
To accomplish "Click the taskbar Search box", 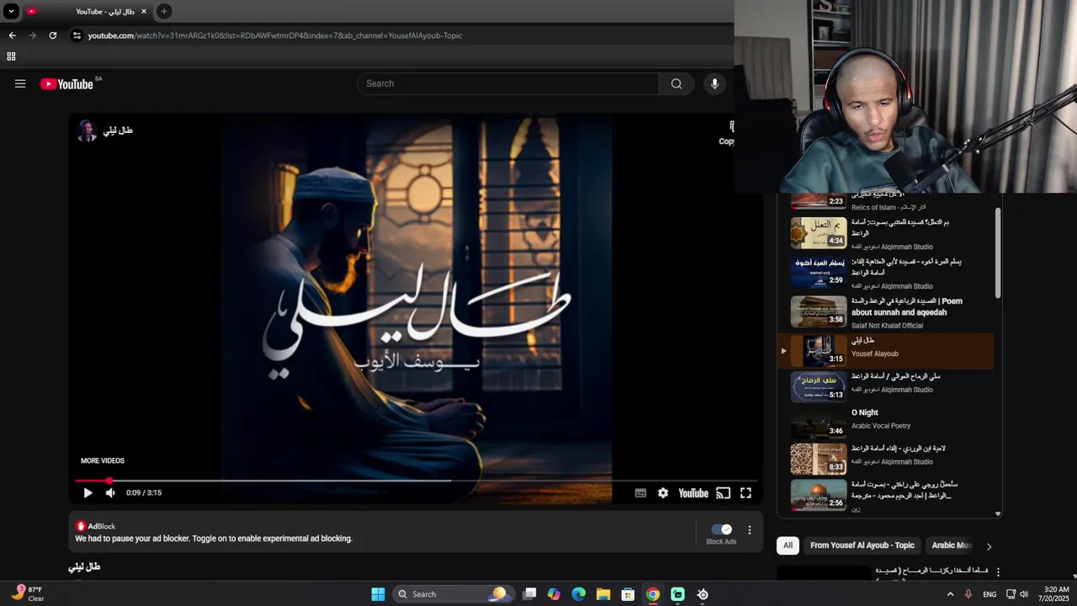I will click(x=453, y=594).
